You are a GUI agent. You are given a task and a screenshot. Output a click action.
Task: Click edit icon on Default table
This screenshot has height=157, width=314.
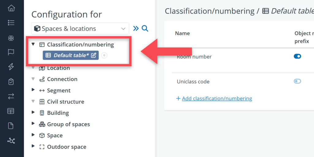click(94, 55)
